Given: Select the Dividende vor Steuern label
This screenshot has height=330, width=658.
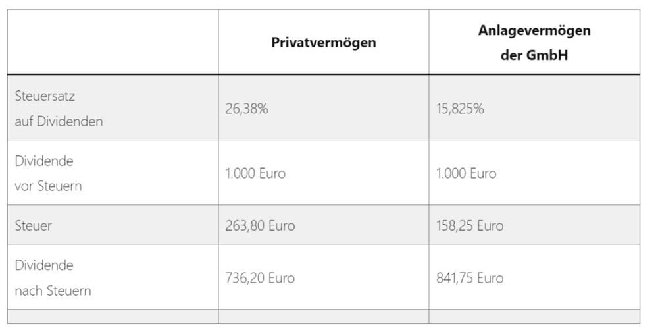Looking at the screenshot, I should [x=48, y=173].
